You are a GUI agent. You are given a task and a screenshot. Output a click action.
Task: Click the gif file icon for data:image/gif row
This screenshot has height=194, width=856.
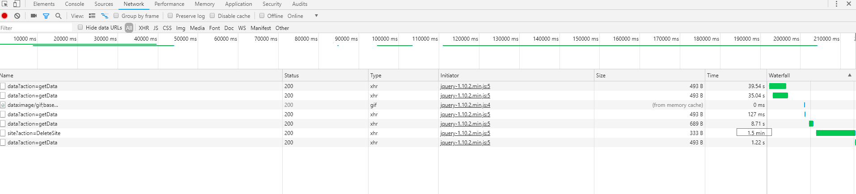click(3, 105)
